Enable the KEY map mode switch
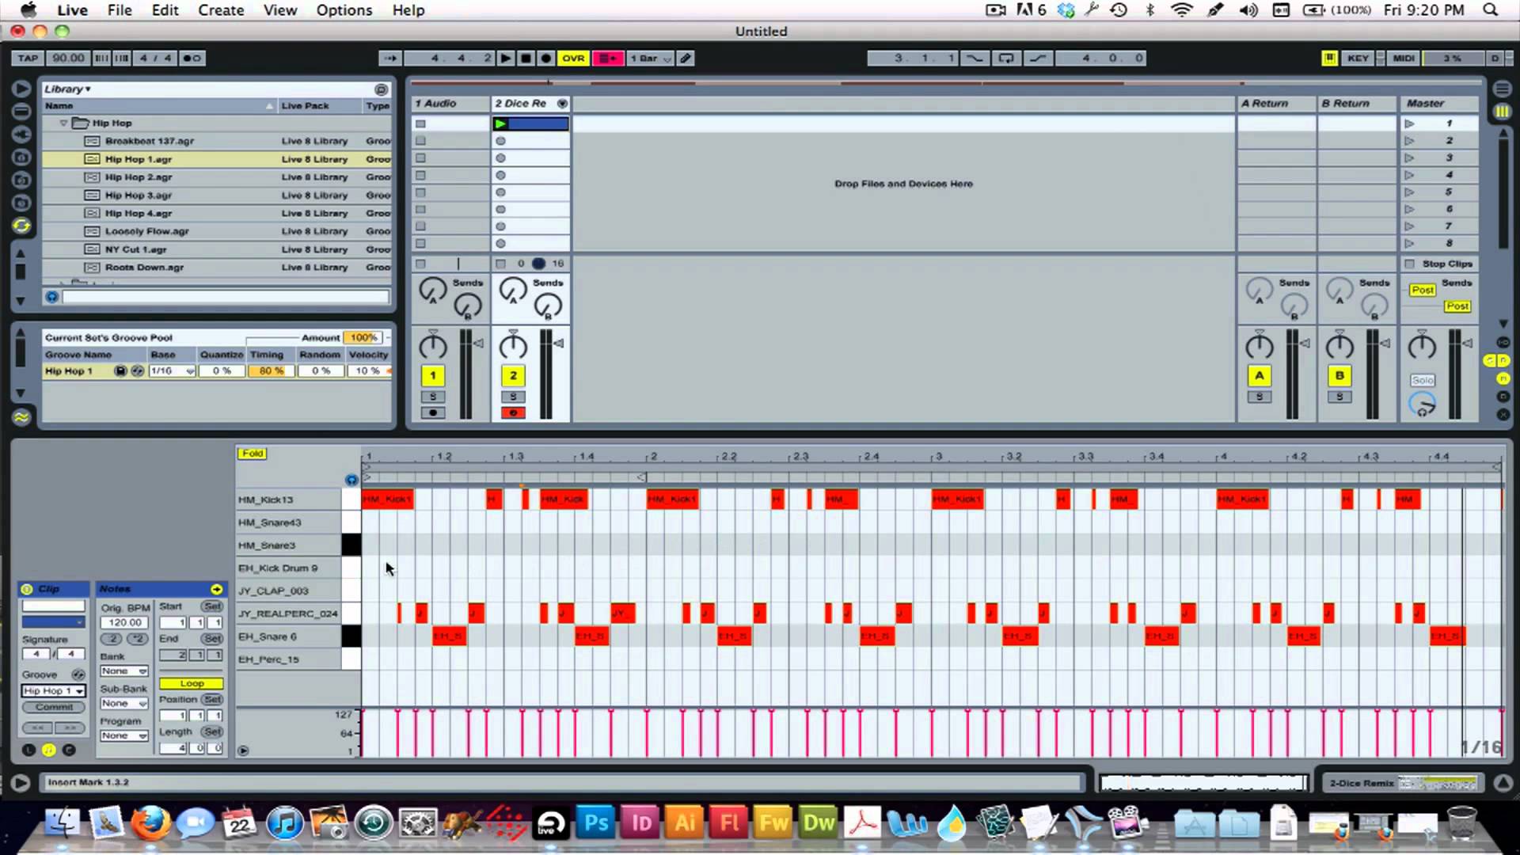Screen dimensions: 1520x855 1358,58
